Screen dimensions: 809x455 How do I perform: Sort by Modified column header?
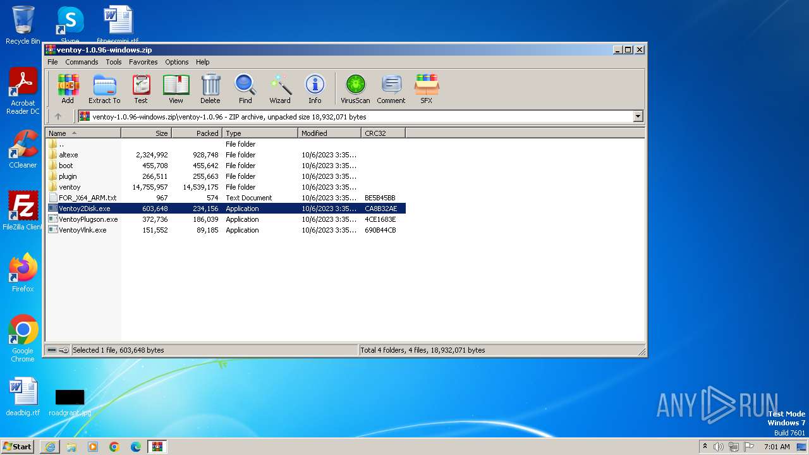(x=330, y=133)
